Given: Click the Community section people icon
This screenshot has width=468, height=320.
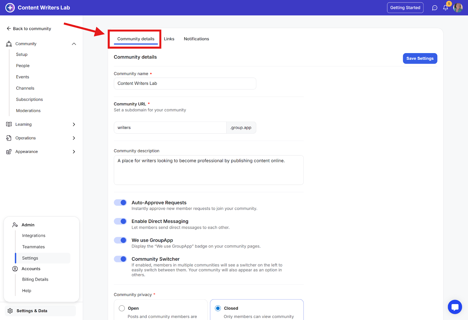Looking at the screenshot, I should tap(9, 44).
